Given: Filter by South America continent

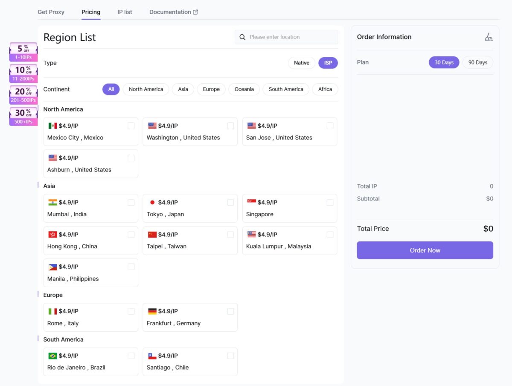Looking at the screenshot, I should click(286, 89).
